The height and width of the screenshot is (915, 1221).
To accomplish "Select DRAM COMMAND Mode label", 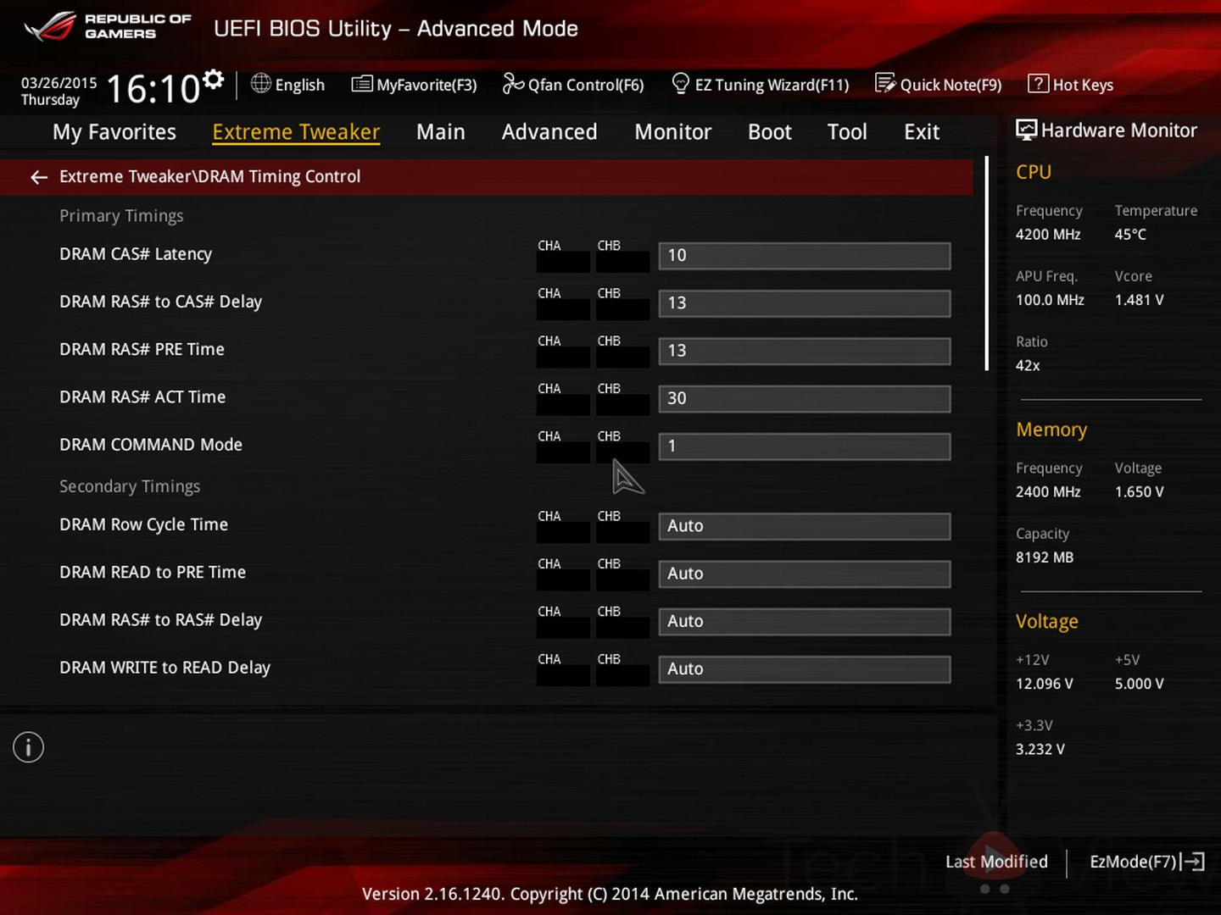I will [x=151, y=444].
